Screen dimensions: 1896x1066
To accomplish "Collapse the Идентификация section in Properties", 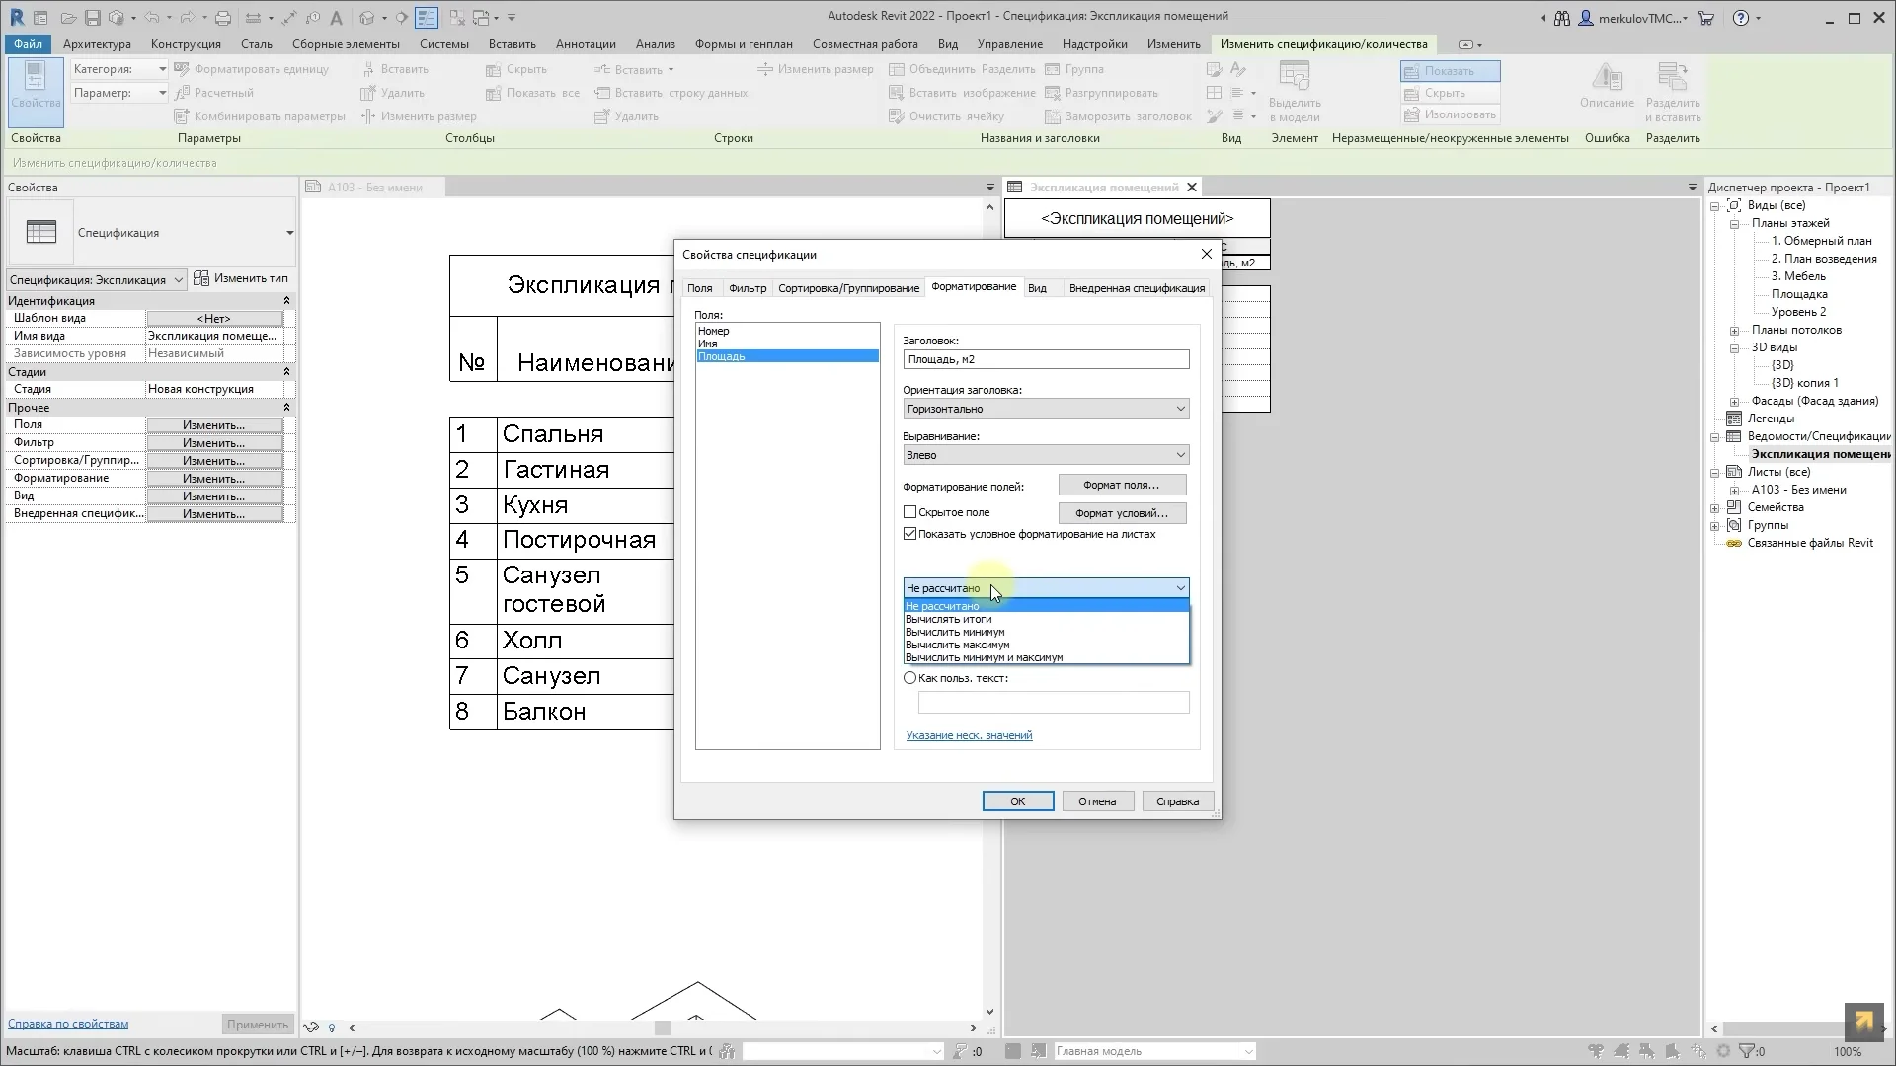I will point(286,301).
